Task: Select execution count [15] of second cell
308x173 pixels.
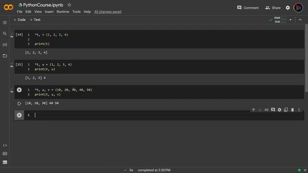Action: 19,64
